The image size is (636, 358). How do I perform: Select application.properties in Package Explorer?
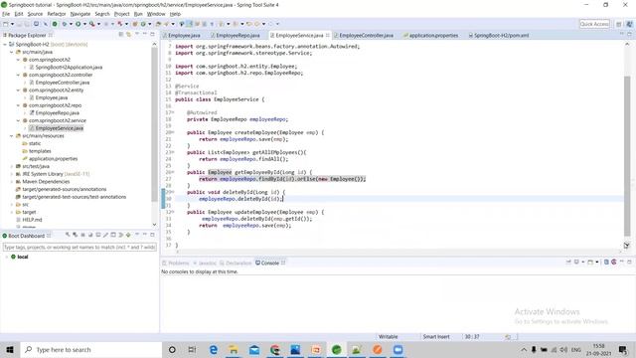pos(53,159)
